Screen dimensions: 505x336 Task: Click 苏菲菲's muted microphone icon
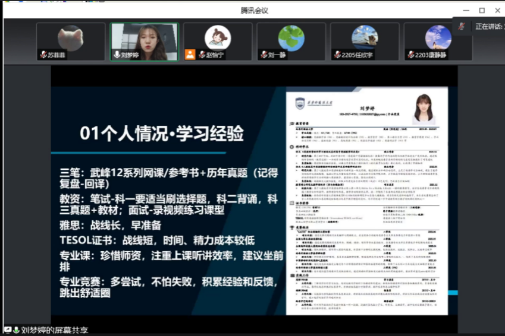pos(43,55)
